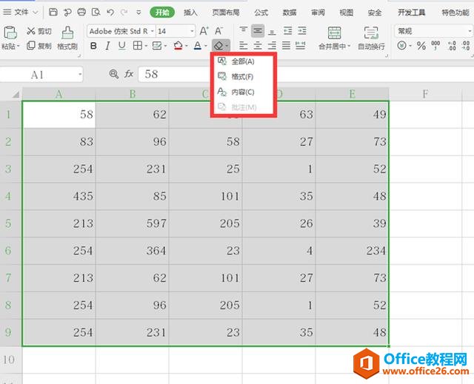Click the Print icon in quick toolbar
This screenshot has height=384, width=474.
point(81,12)
